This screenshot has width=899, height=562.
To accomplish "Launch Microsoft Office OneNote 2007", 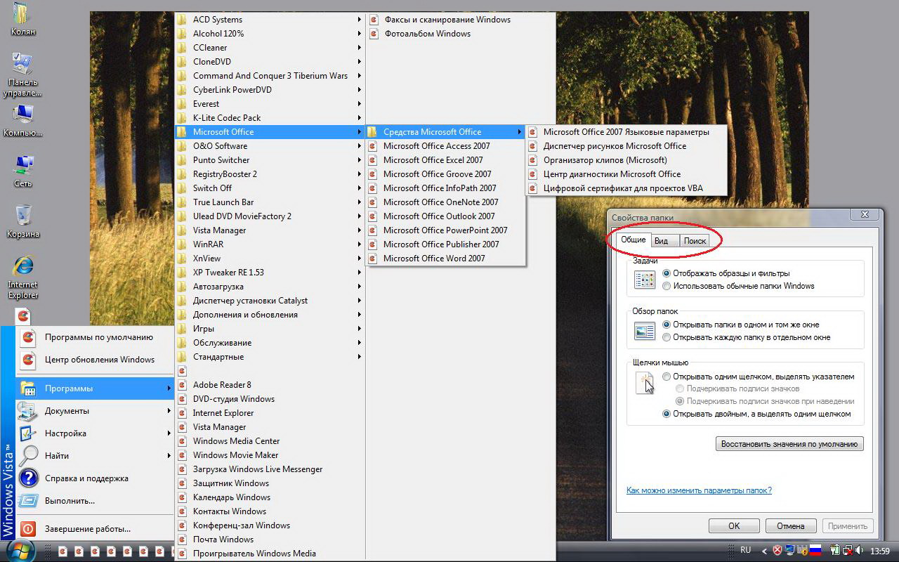I will (446, 202).
